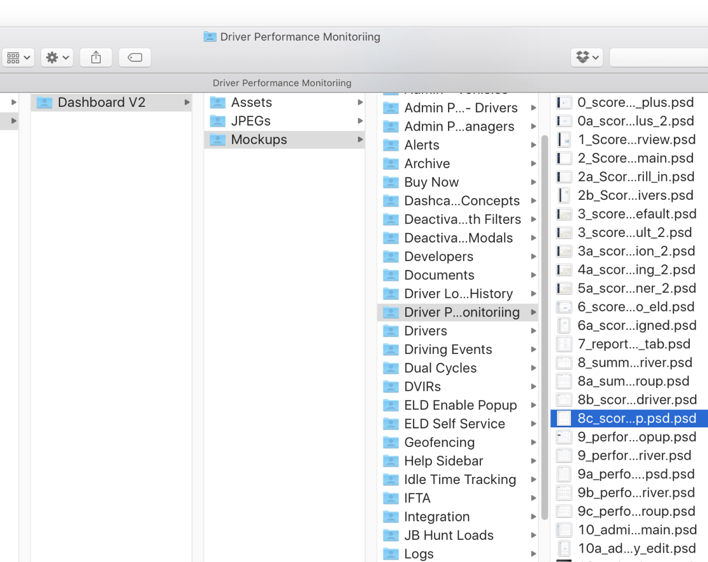The height and width of the screenshot is (562, 708).
Task: Expand the Driving Events folder with its arrow
Action: [x=534, y=349]
